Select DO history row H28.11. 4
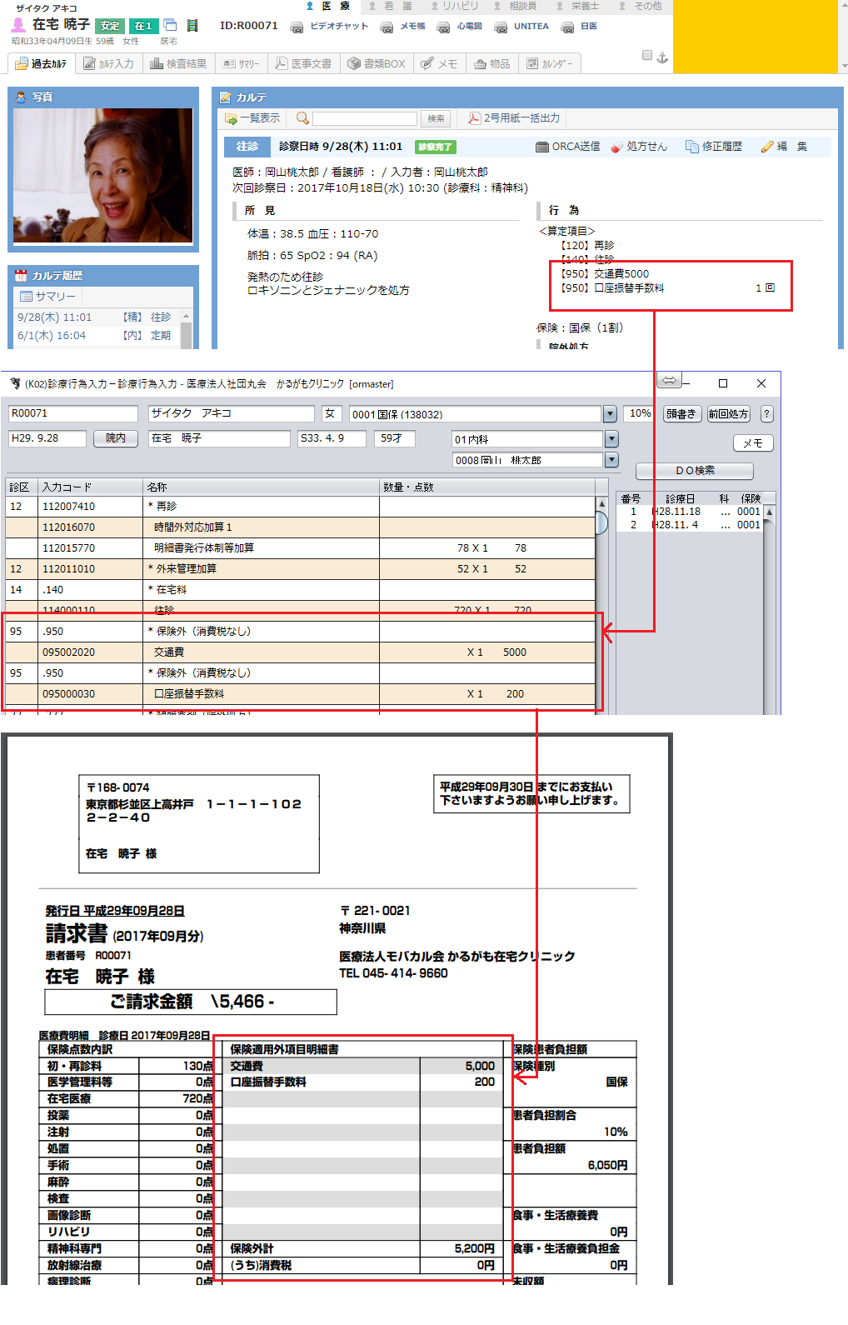The image size is (848, 1325). point(690,525)
